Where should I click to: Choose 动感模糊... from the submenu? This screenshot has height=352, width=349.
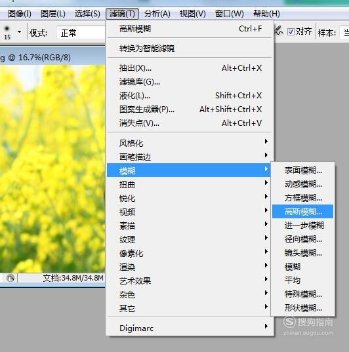302,184
